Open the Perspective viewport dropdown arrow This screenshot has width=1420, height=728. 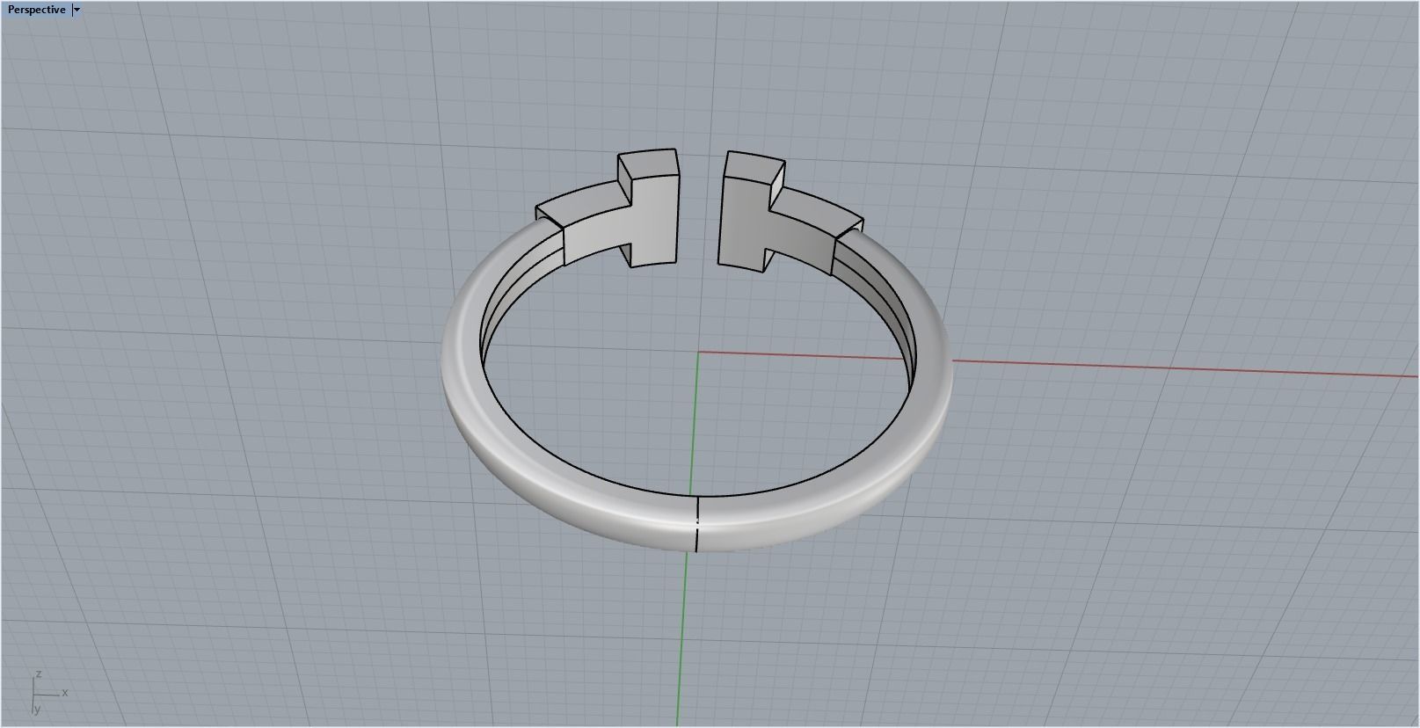pyautogui.click(x=76, y=10)
